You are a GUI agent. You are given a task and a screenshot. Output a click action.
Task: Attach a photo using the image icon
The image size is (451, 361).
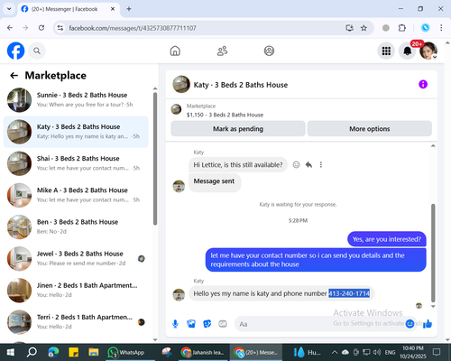pyautogui.click(x=191, y=324)
